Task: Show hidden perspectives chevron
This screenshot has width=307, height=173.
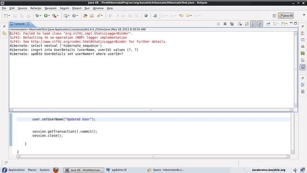Action: pos(304,15)
